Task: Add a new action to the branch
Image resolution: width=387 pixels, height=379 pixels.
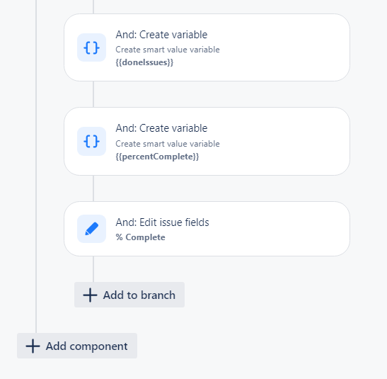Action: point(129,295)
